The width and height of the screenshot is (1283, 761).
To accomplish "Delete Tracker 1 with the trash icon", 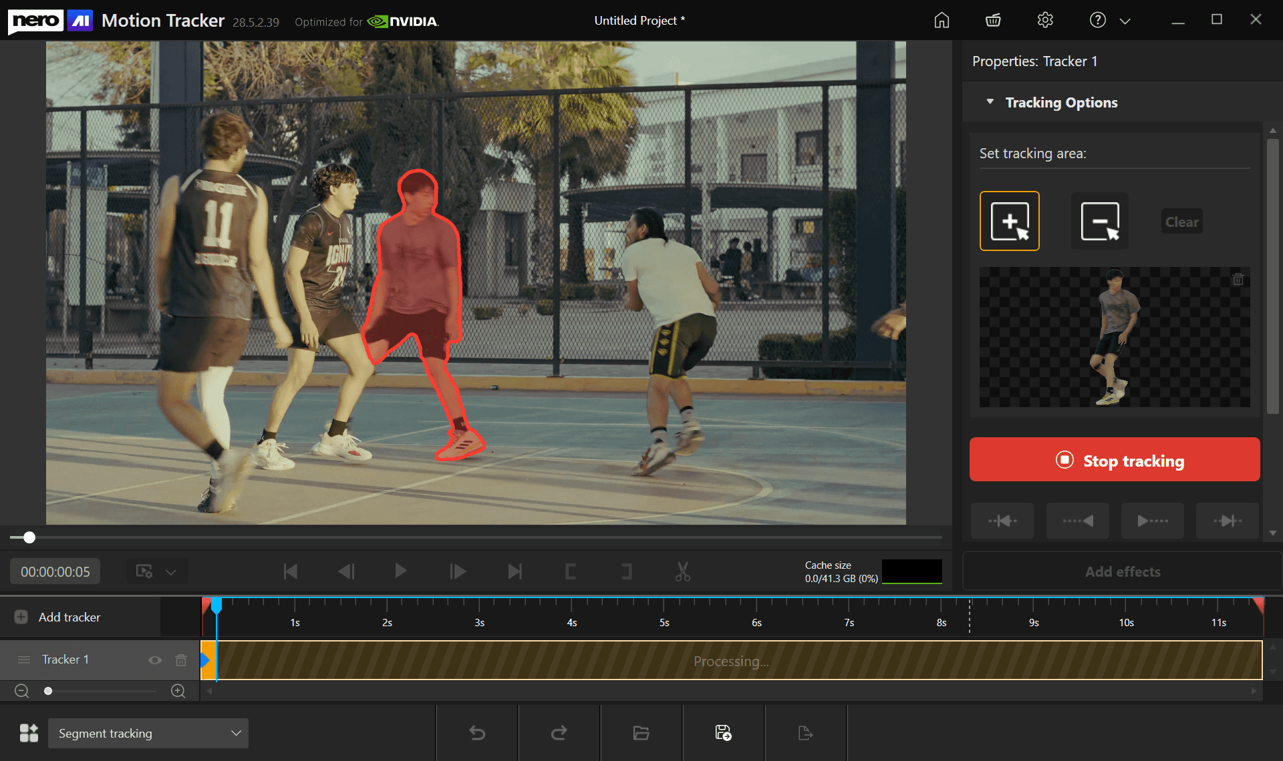I will [180, 660].
